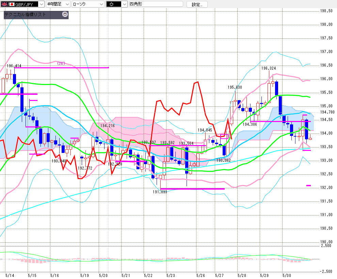
Task: Click the 194.045 price label
Action: click(x=205, y=130)
